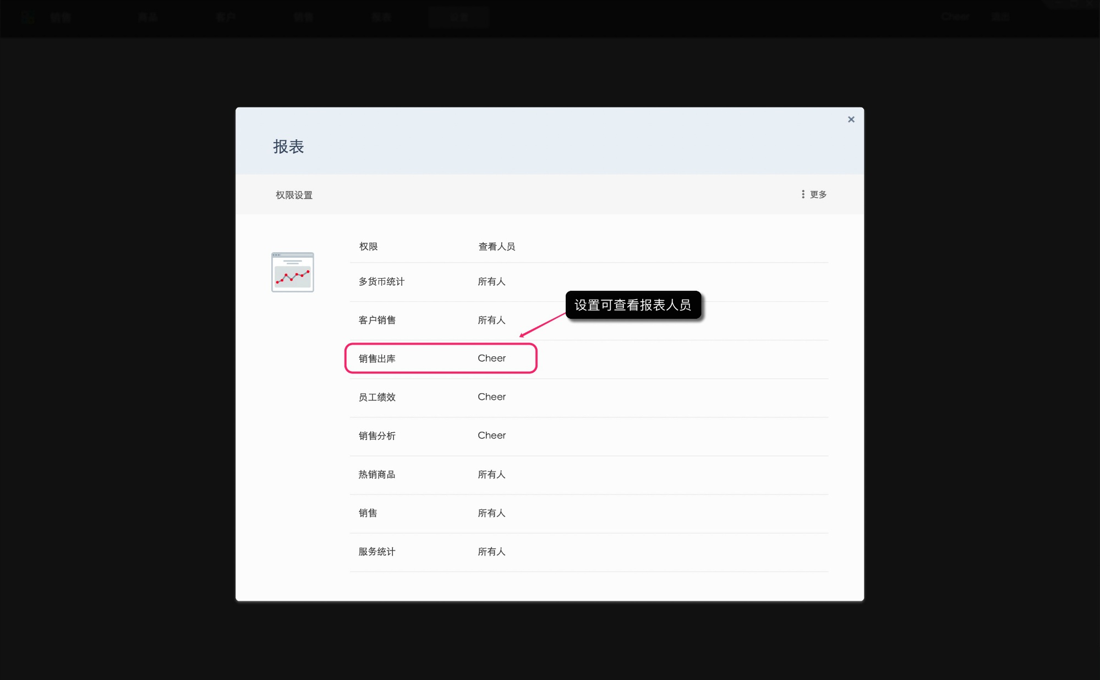This screenshot has width=1100, height=680.
Task: Click Cheer viewer for 销售分析
Action: pos(491,436)
